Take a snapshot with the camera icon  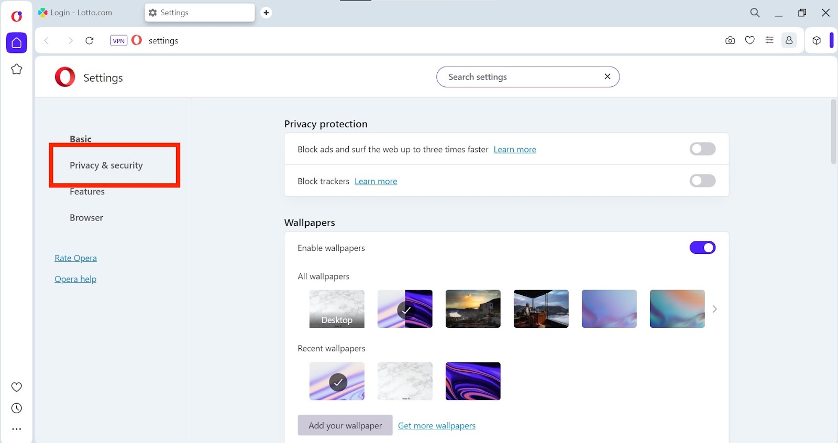point(730,40)
